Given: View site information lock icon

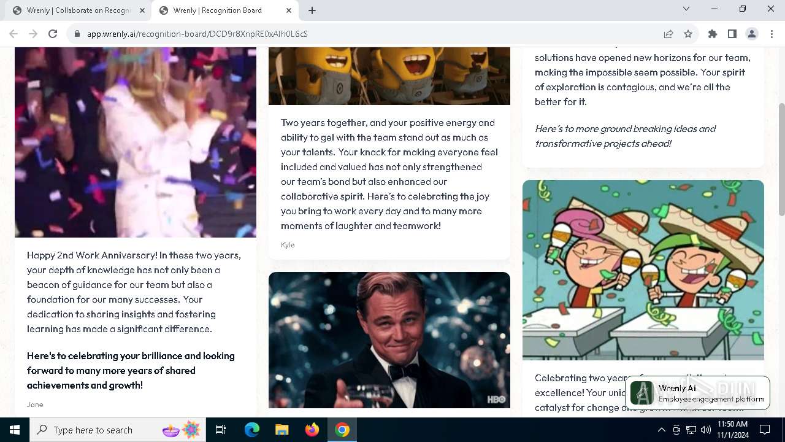Looking at the screenshot, I should (77, 34).
